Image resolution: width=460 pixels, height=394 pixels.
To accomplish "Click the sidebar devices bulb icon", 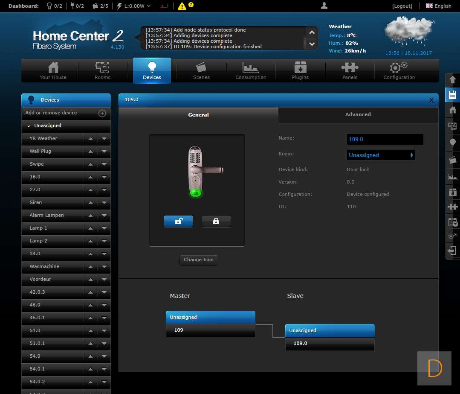I will (x=452, y=143).
